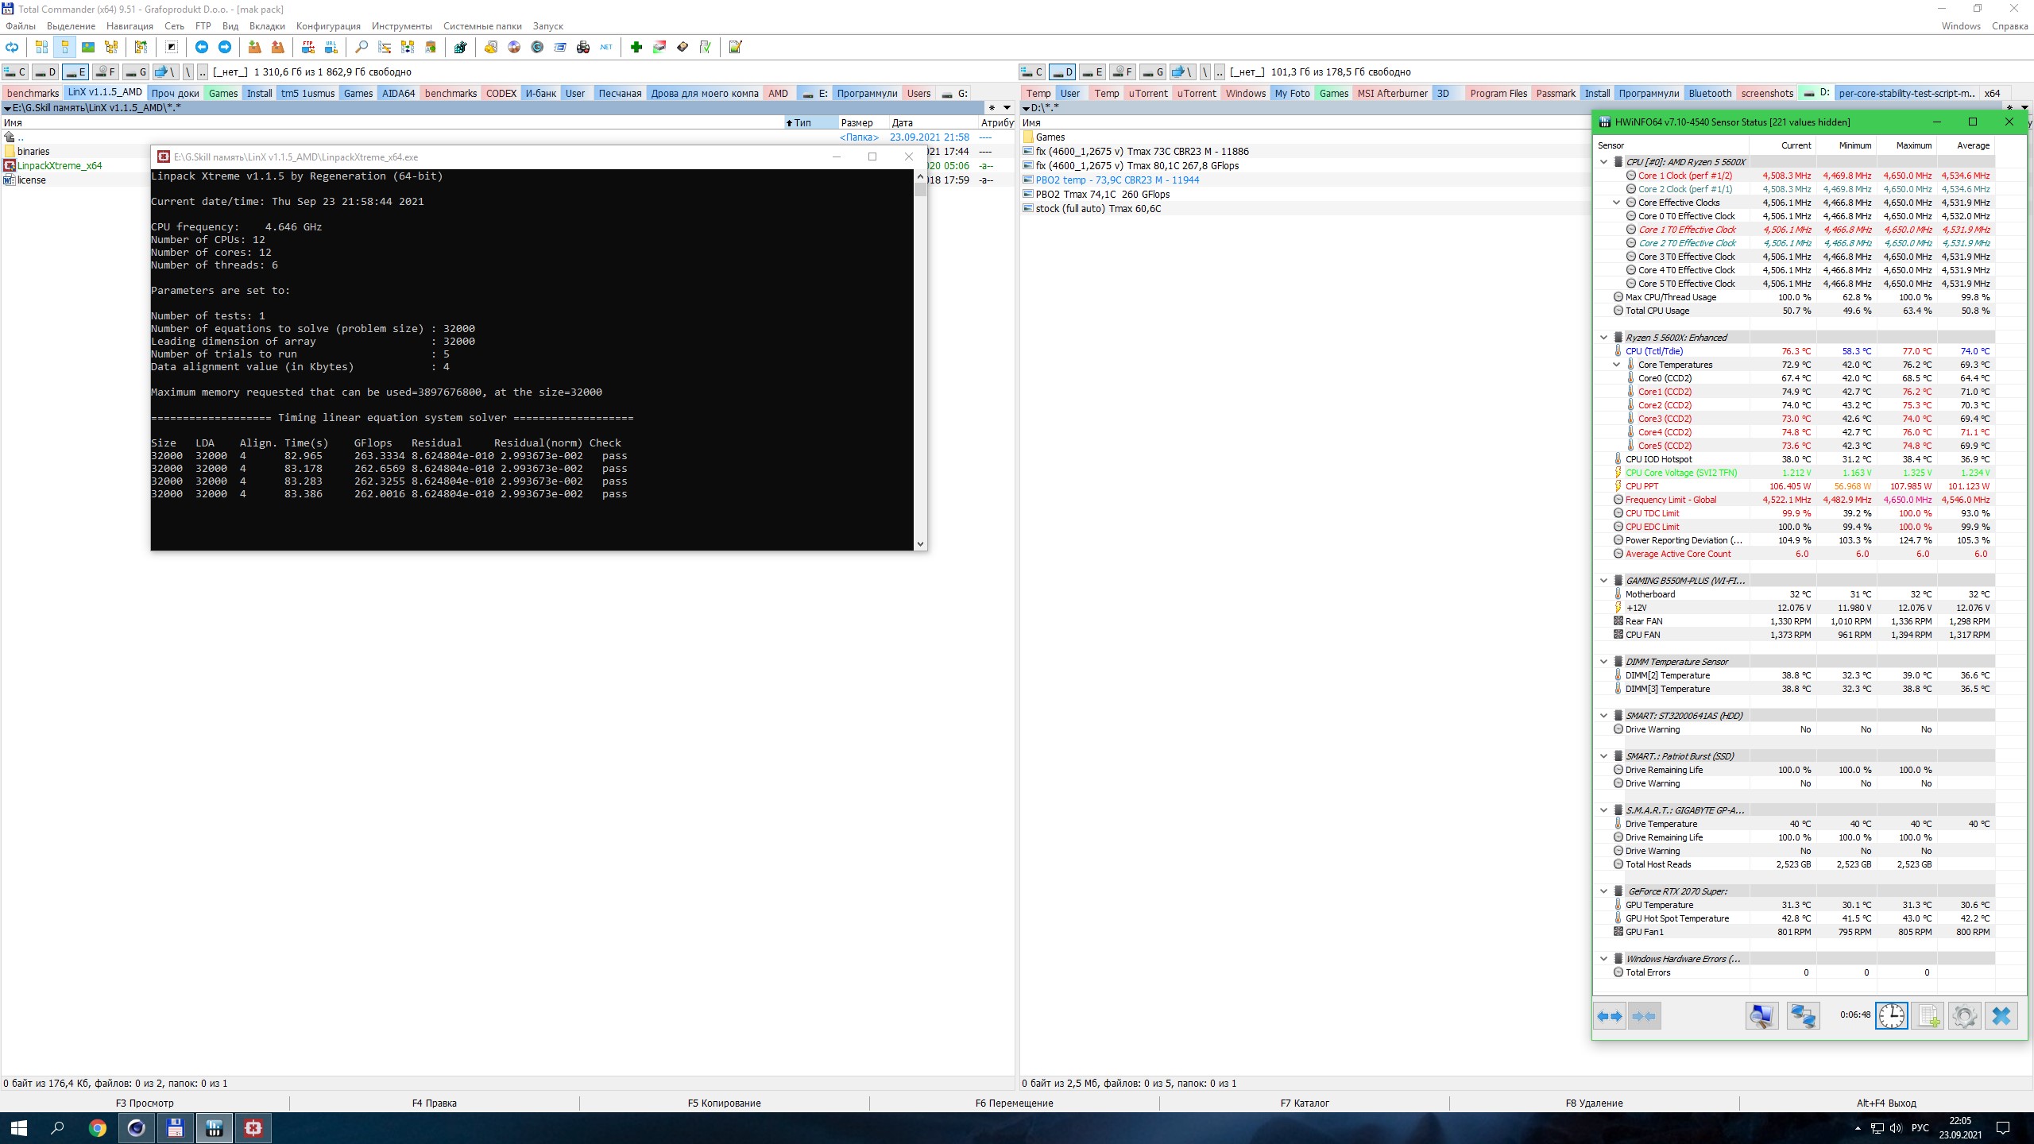Switch to the AIDA64 folder tab
The height and width of the screenshot is (1144, 2034).
coord(398,93)
